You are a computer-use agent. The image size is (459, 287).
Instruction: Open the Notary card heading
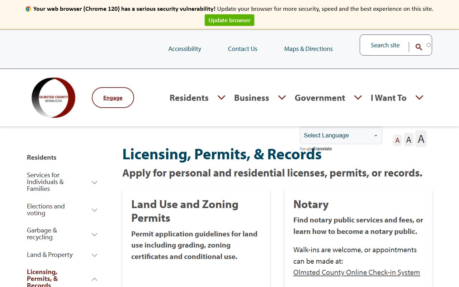pos(311,204)
